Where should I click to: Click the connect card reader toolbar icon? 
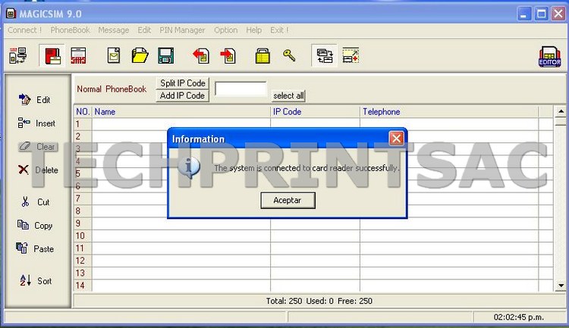pos(17,56)
